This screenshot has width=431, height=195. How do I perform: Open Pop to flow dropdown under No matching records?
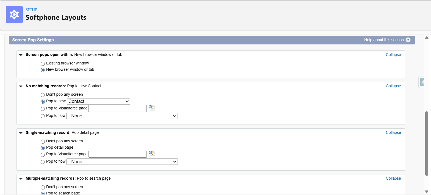point(122,116)
